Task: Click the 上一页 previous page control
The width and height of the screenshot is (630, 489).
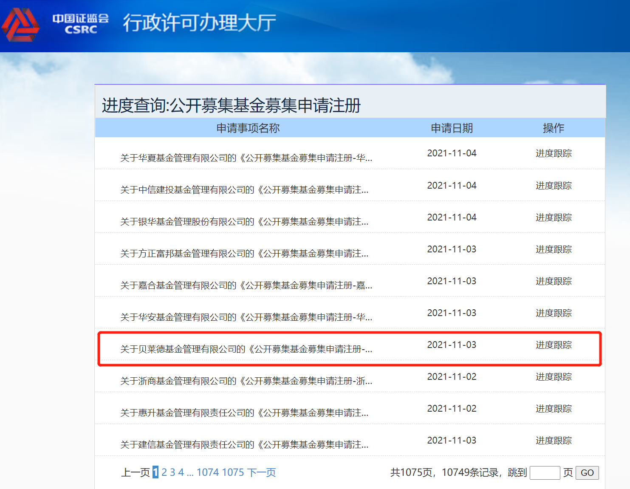Action: (136, 472)
